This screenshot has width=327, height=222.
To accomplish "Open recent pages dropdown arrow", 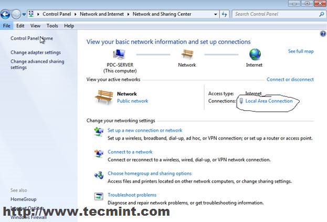I will coord(24,14).
